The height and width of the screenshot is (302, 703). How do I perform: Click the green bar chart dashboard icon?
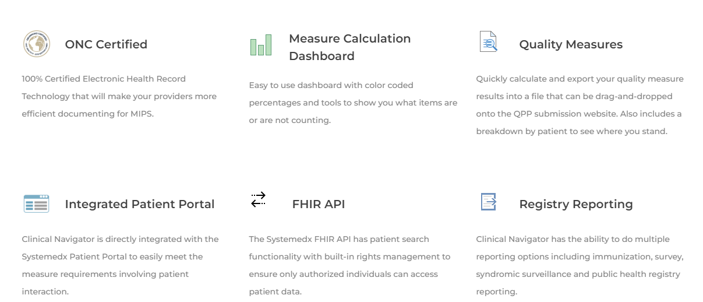tap(261, 45)
